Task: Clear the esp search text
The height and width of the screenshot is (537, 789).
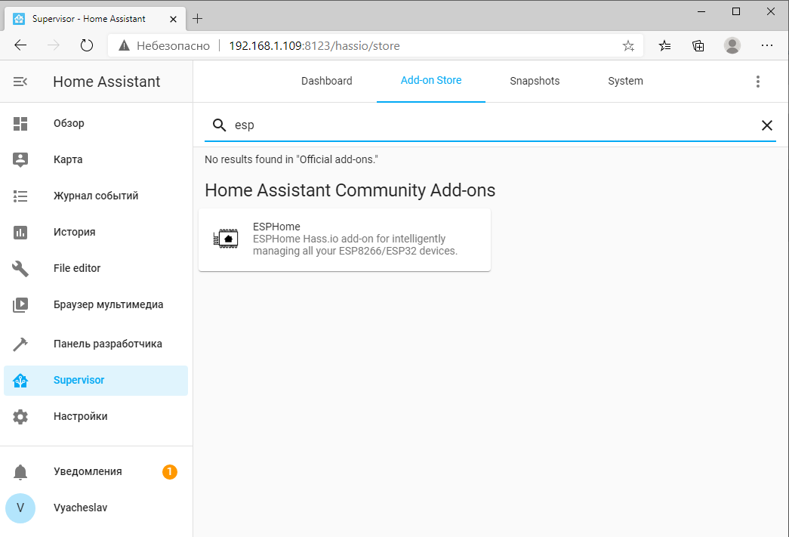Action: point(767,125)
